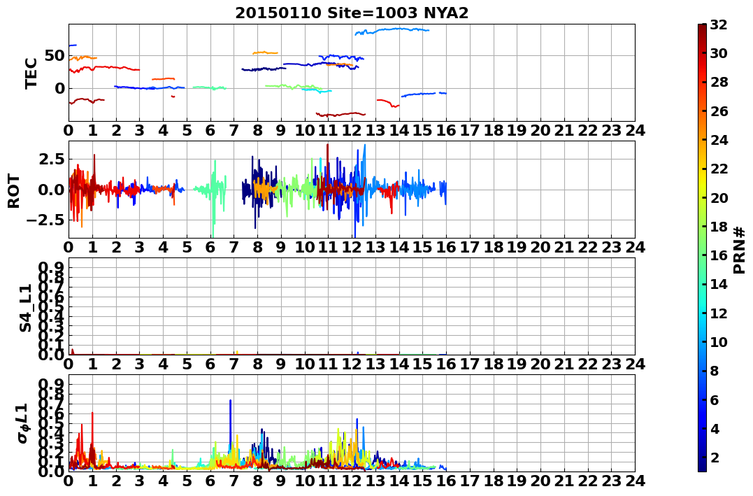Click the PRN# colorbar label

pyautogui.click(x=740, y=250)
